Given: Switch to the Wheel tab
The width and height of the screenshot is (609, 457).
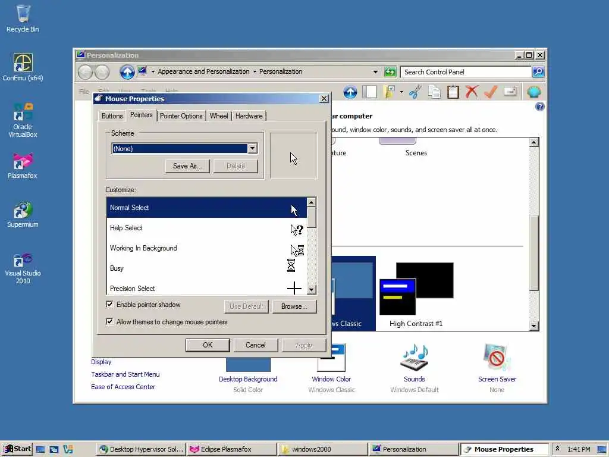Looking at the screenshot, I should [x=219, y=116].
